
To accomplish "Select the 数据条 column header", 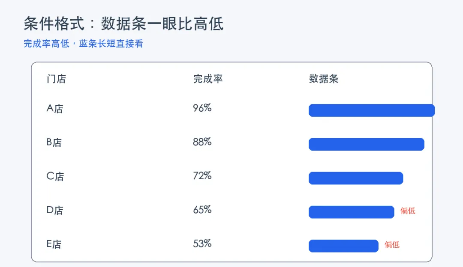I will pos(324,79).
